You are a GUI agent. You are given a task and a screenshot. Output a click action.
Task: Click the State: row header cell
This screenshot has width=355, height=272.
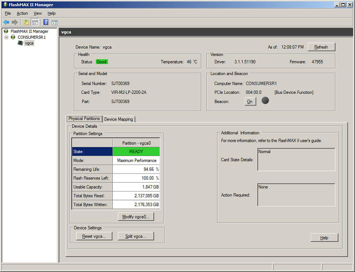tap(92, 151)
